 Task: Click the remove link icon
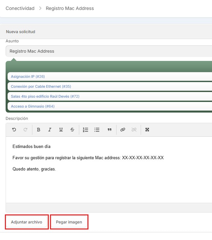134,130
